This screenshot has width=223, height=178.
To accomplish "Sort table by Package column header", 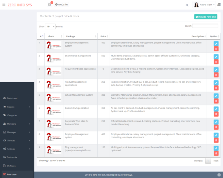I will tap(80, 36).
